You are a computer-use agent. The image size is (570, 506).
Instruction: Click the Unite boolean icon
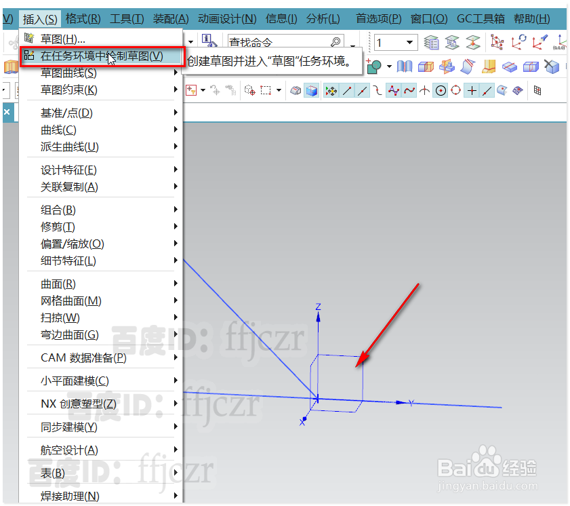(x=373, y=66)
